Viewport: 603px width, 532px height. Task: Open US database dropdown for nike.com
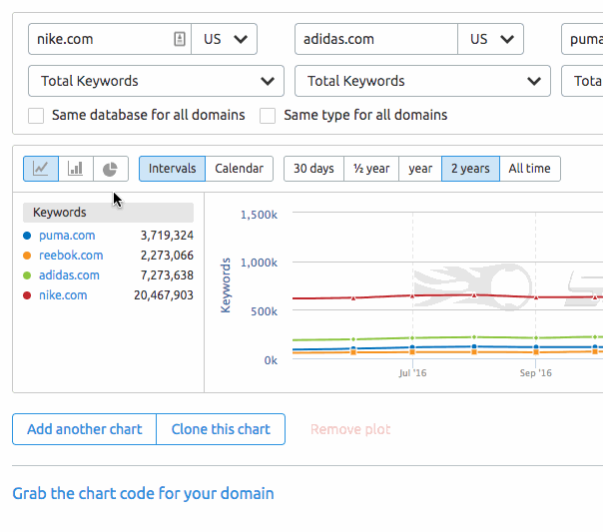point(225,39)
